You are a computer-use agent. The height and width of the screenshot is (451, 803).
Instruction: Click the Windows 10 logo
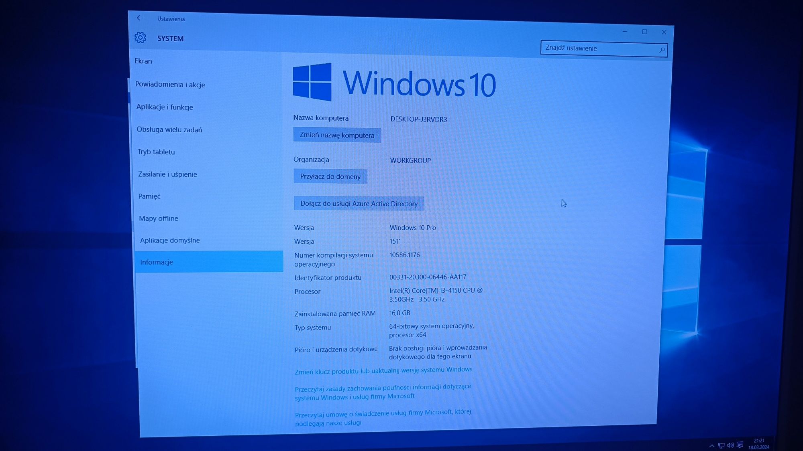click(394, 83)
